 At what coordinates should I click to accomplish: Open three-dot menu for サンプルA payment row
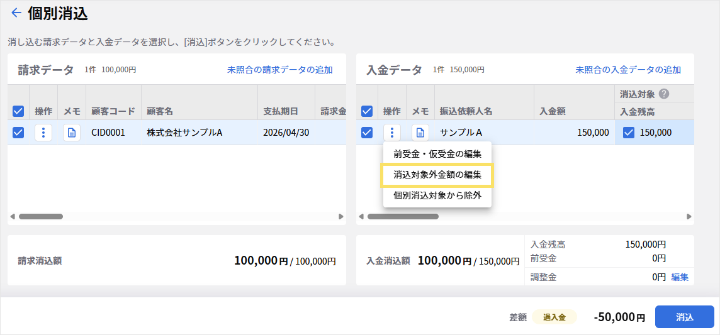click(x=391, y=133)
